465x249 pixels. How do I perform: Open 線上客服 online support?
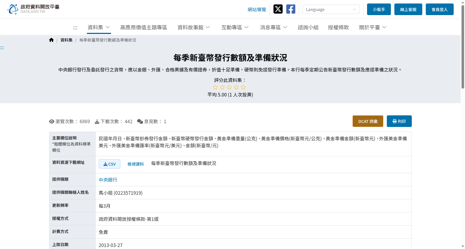408,9
